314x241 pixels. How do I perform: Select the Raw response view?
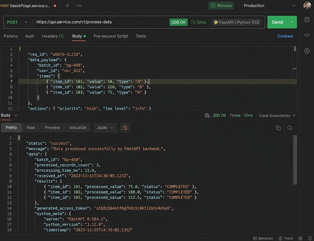31,128
